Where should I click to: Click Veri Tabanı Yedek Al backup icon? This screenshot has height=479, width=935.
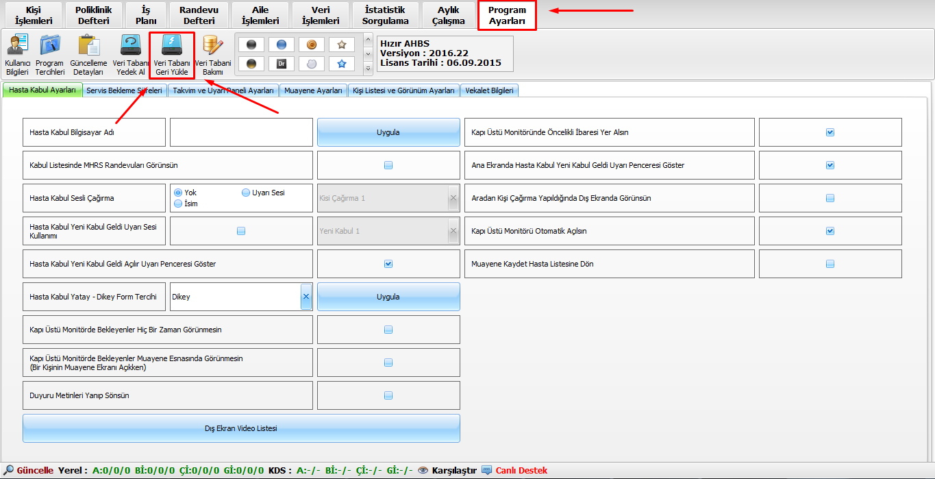tap(130, 54)
